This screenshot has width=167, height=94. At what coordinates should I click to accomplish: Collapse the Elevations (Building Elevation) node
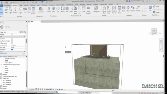click(x=1, y=65)
